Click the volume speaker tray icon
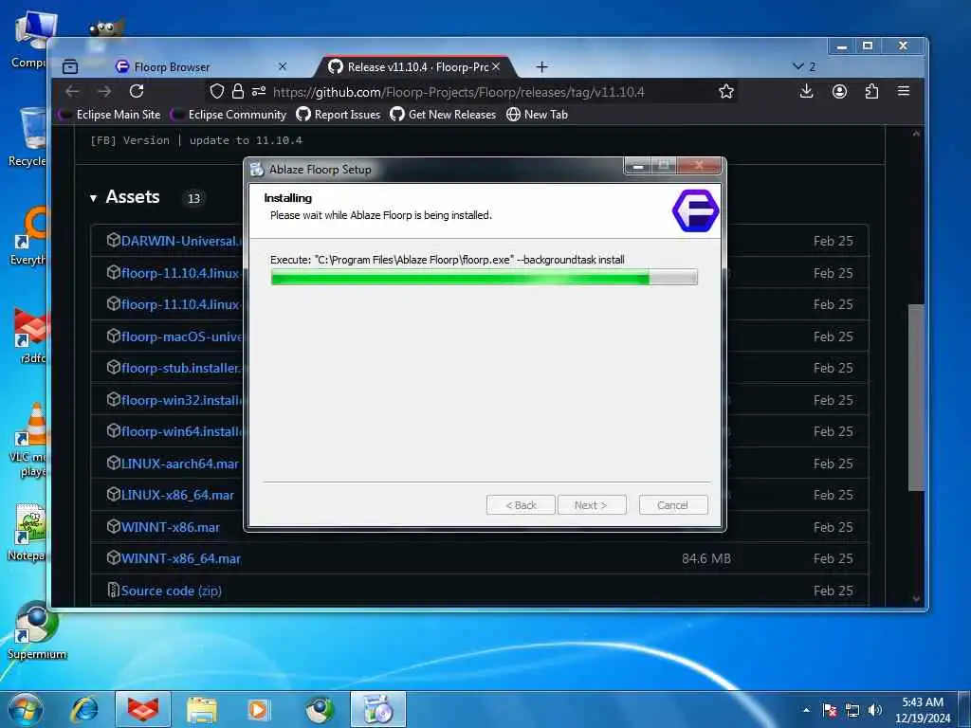 tap(875, 710)
